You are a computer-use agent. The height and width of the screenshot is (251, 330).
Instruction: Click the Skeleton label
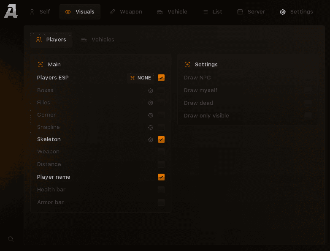pyautogui.click(x=49, y=139)
